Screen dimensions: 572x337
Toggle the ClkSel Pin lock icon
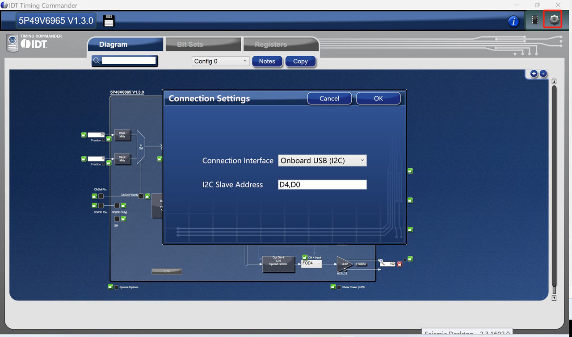click(94, 196)
